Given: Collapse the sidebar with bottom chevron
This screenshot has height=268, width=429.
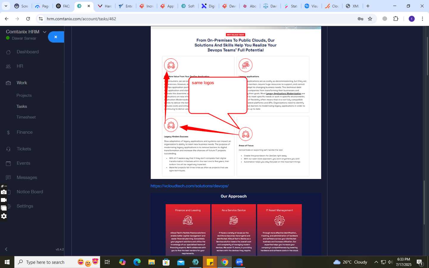Looking at the screenshot, I should (6, 249).
